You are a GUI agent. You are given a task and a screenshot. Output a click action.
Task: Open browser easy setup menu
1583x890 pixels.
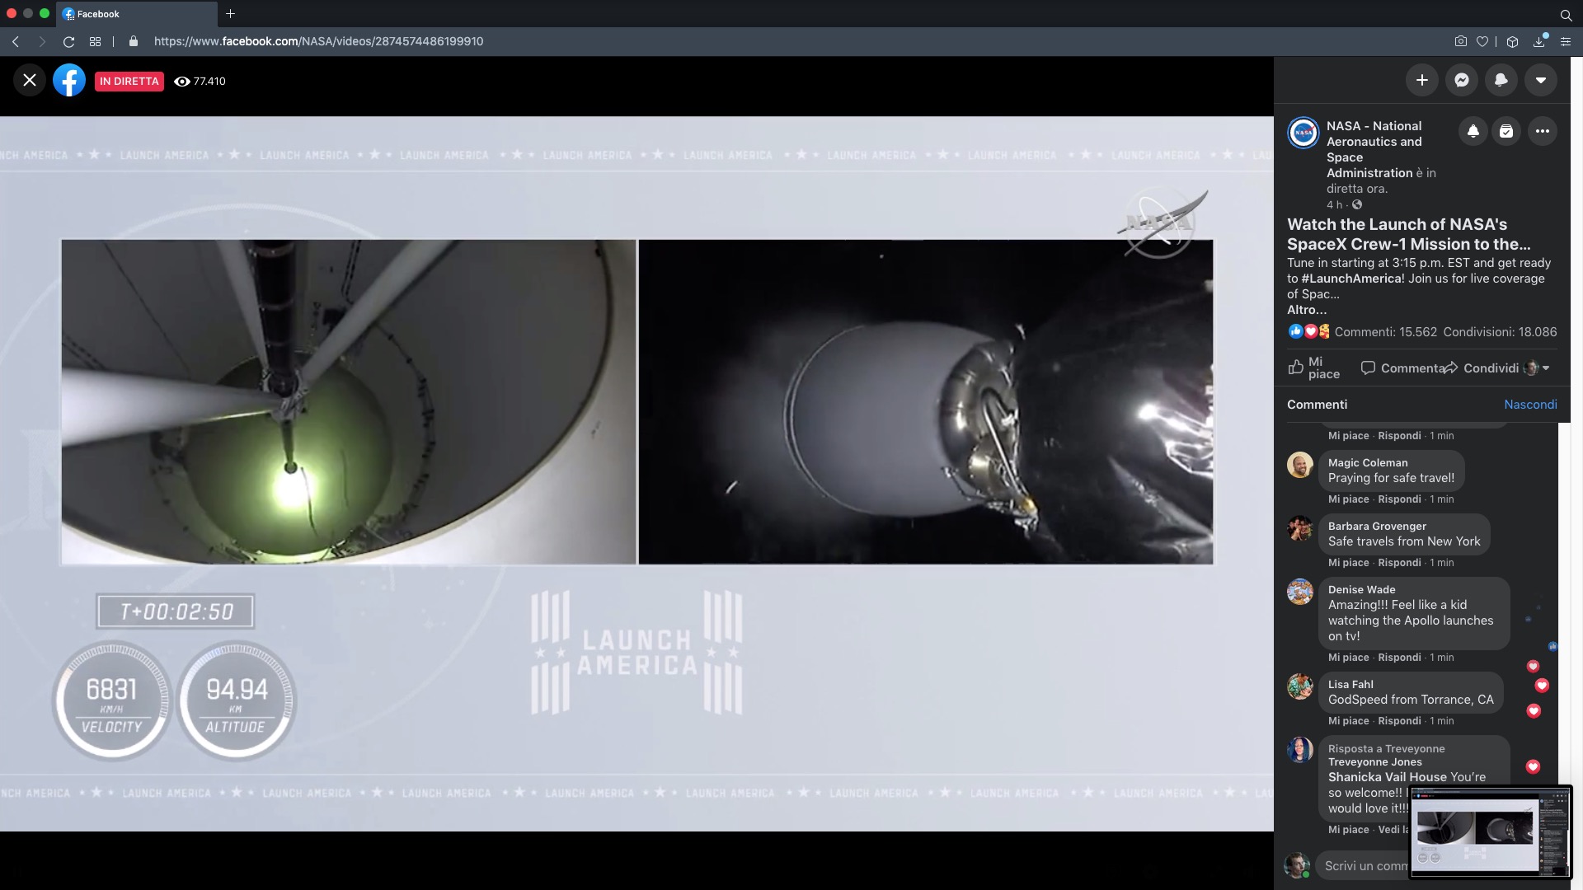(1566, 41)
